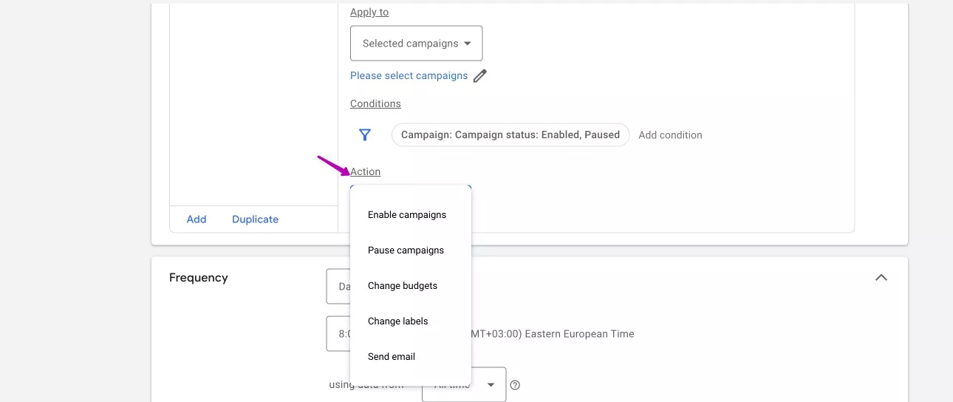Click the Duplicate button
This screenshot has height=402, width=953.
[255, 219]
